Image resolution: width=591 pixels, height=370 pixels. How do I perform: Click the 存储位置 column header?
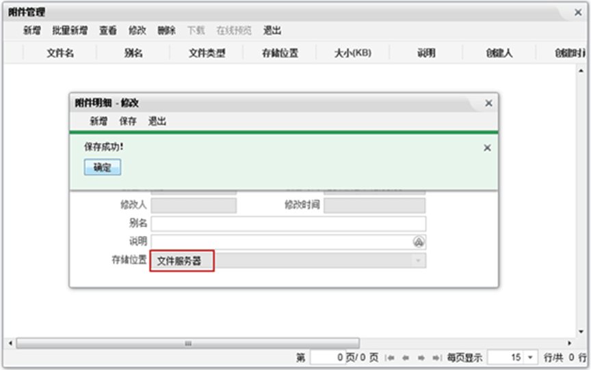coord(280,53)
